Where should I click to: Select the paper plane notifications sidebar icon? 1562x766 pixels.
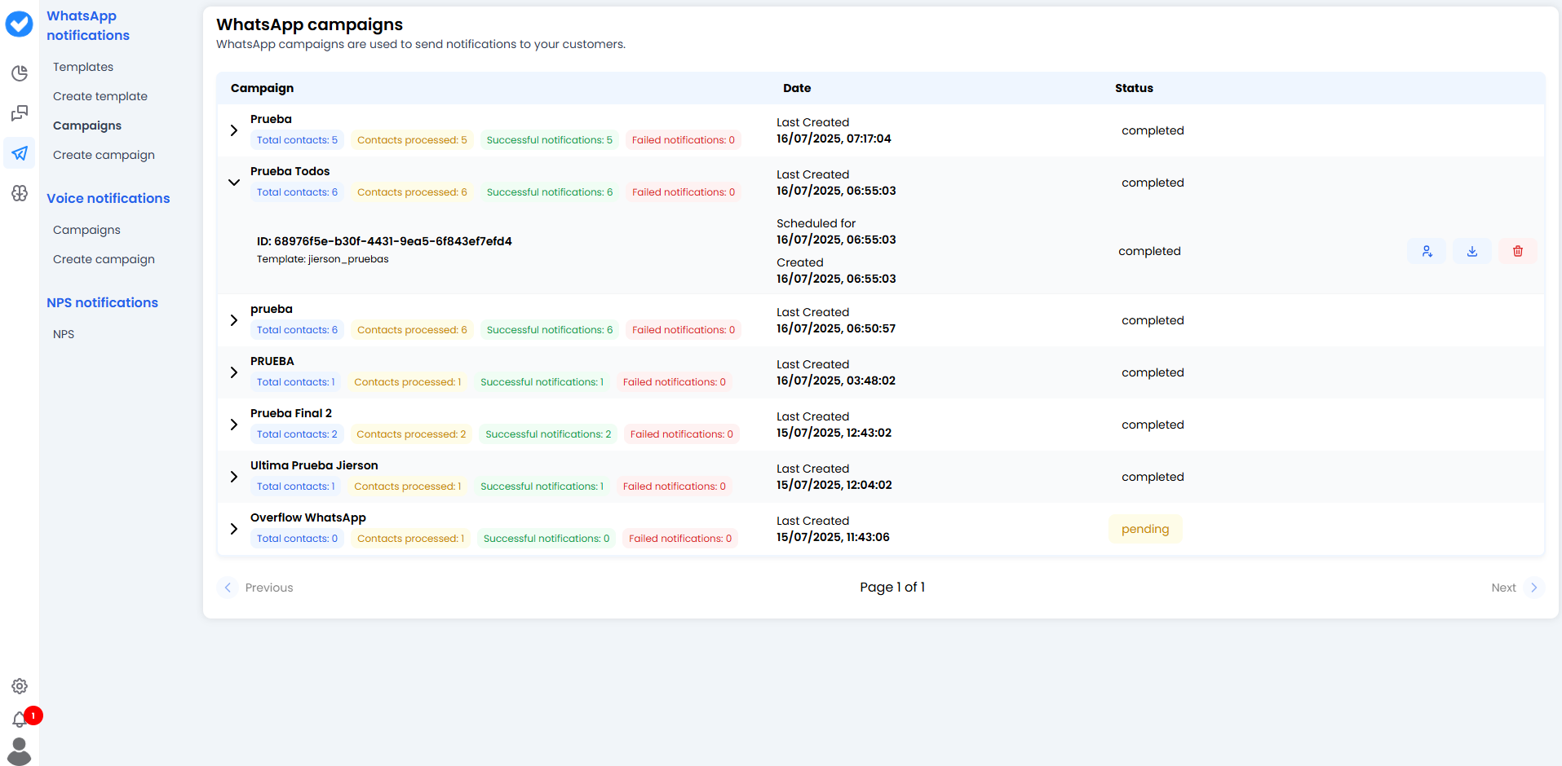20,153
